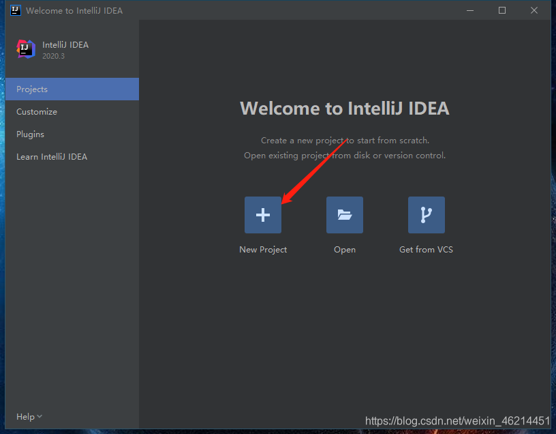Click the Get from VCS label
Image resolution: width=556 pixels, height=434 pixels.
tap(427, 250)
